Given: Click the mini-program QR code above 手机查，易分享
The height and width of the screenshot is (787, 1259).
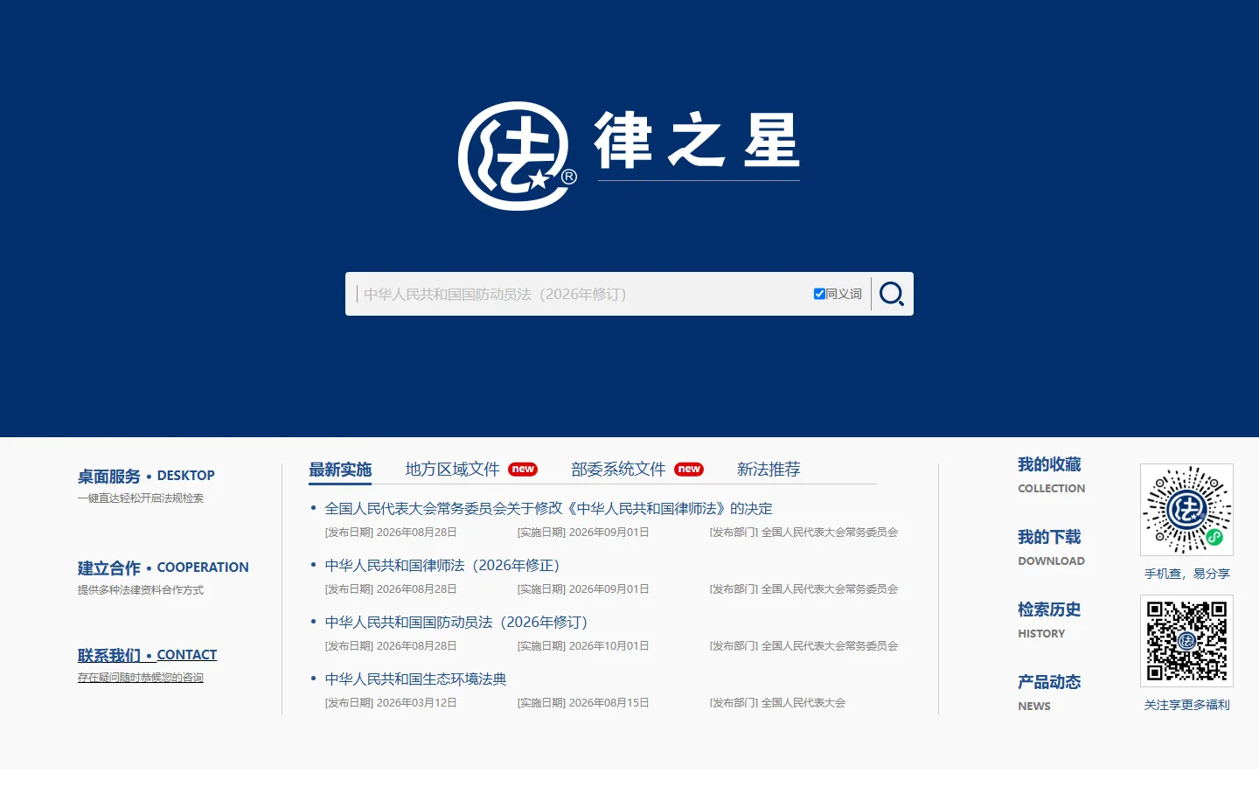Looking at the screenshot, I should (1186, 510).
